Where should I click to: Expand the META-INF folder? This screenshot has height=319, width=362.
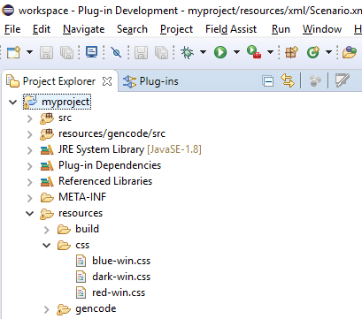(x=29, y=198)
